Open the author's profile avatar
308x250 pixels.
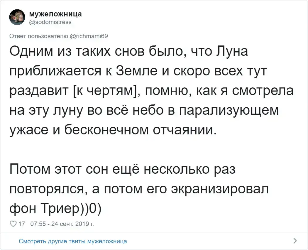17,18
